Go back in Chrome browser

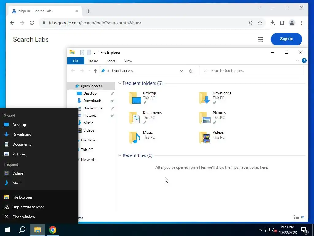click(x=12, y=23)
